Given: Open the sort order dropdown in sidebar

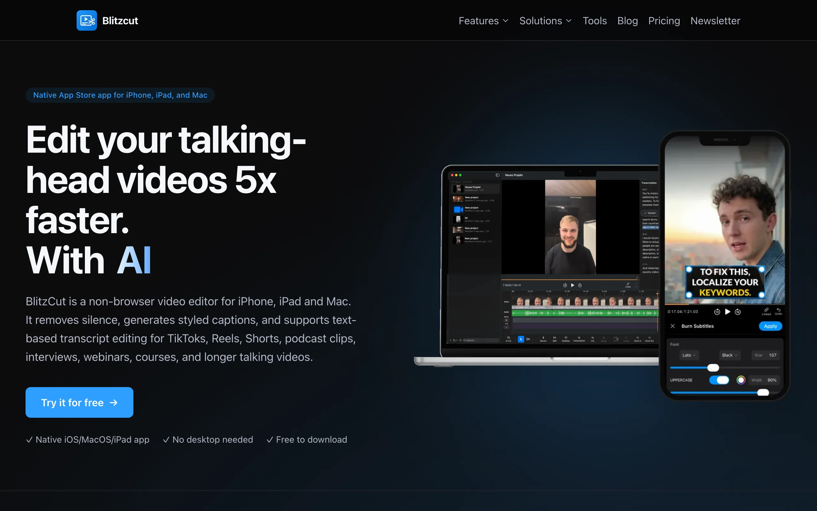Looking at the screenshot, I should click(x=455, y=340).
